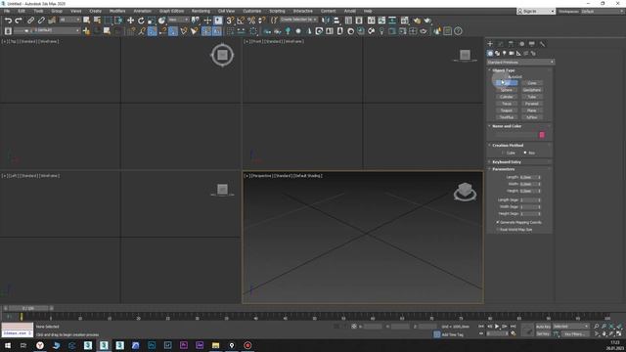Screen dimensions: 626x352
Task: Toggle the Real-World Map Size checkbox
Action: tap(498, 230)
